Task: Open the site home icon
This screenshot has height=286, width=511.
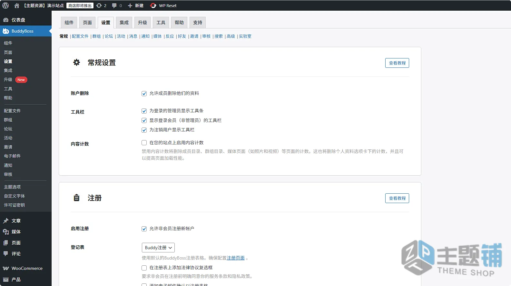Action: point(17,5)
